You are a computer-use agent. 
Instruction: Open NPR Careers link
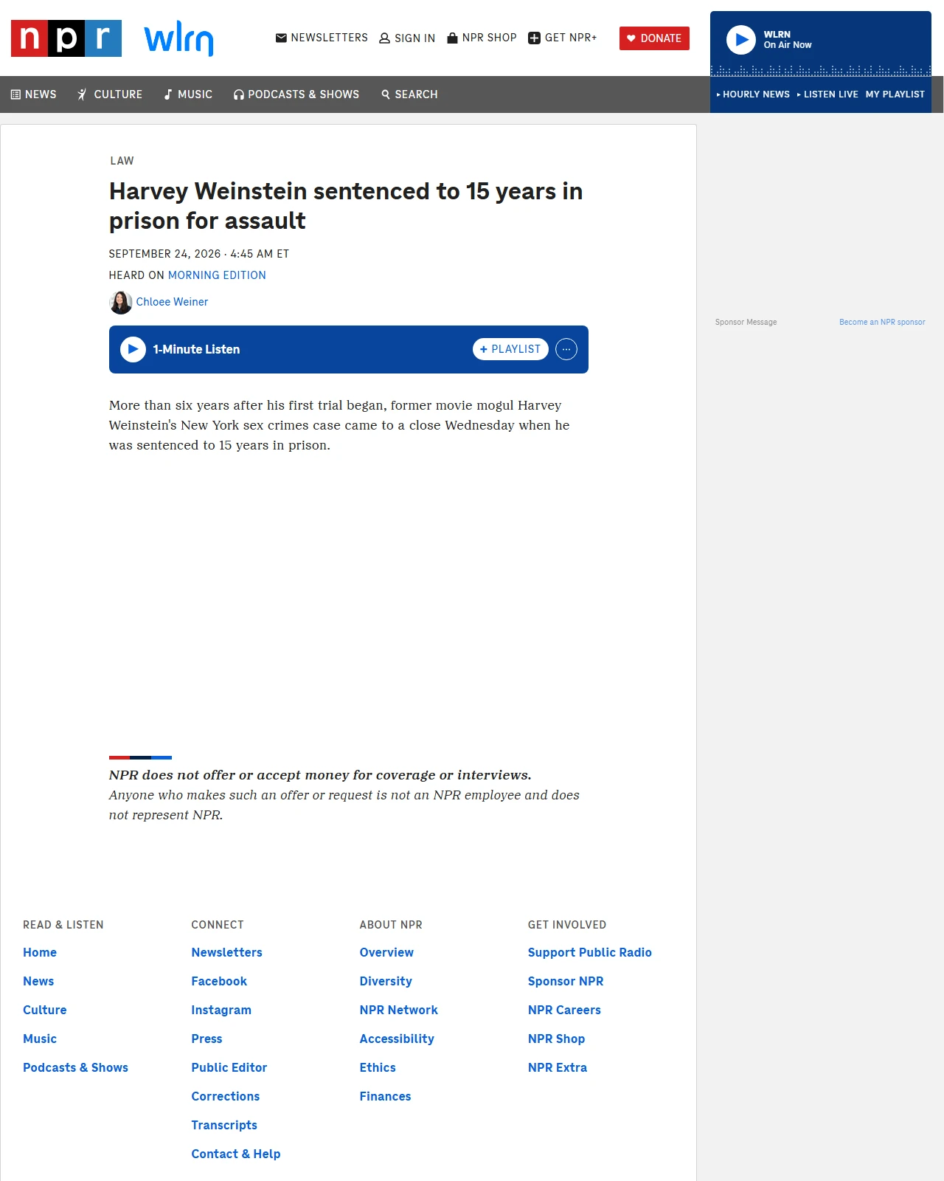[x=564, y=1010]
